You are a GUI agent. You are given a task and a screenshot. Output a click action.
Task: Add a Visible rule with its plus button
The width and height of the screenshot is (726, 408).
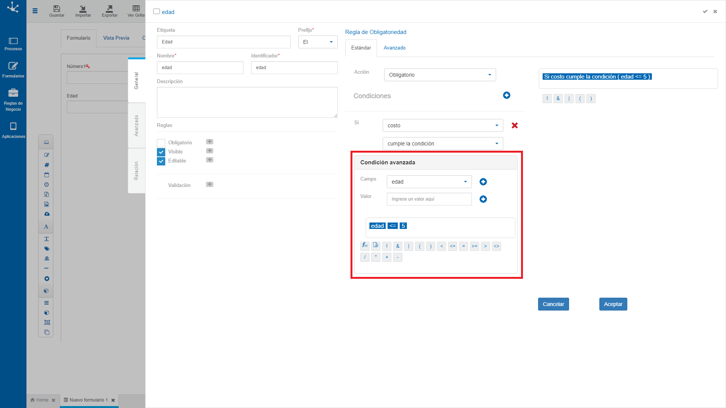[x=210, y=151]
